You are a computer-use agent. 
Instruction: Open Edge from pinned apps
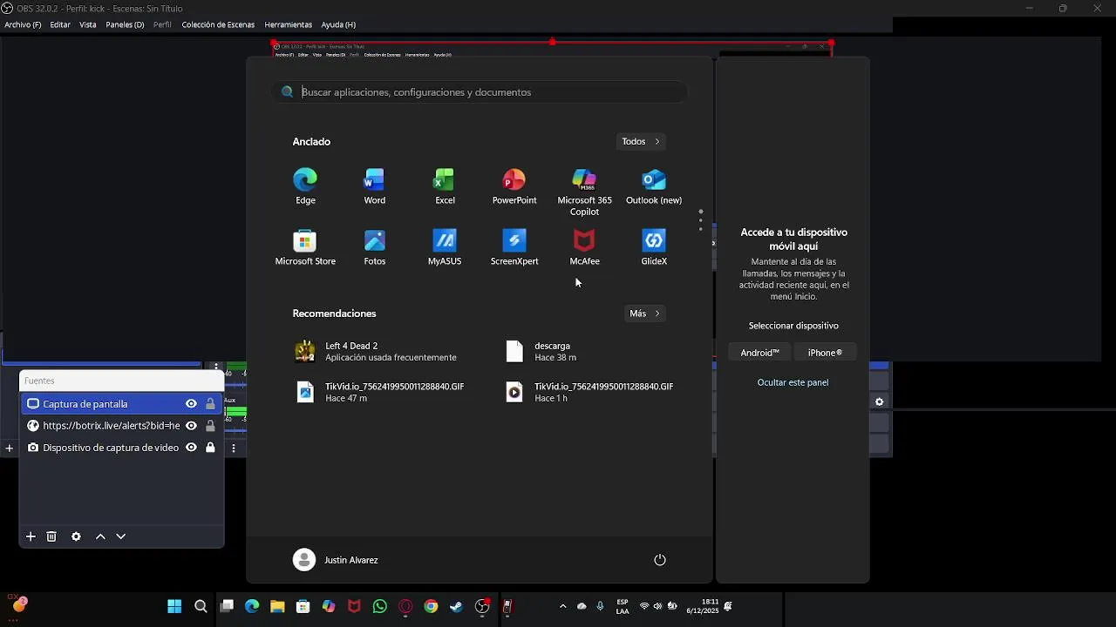point(305,186)
